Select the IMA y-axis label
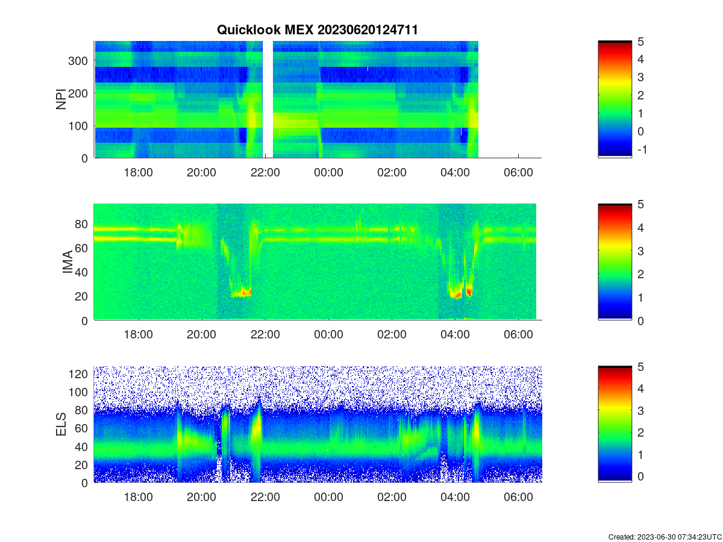This screenshot has width=723, height=542. (67, 262)
